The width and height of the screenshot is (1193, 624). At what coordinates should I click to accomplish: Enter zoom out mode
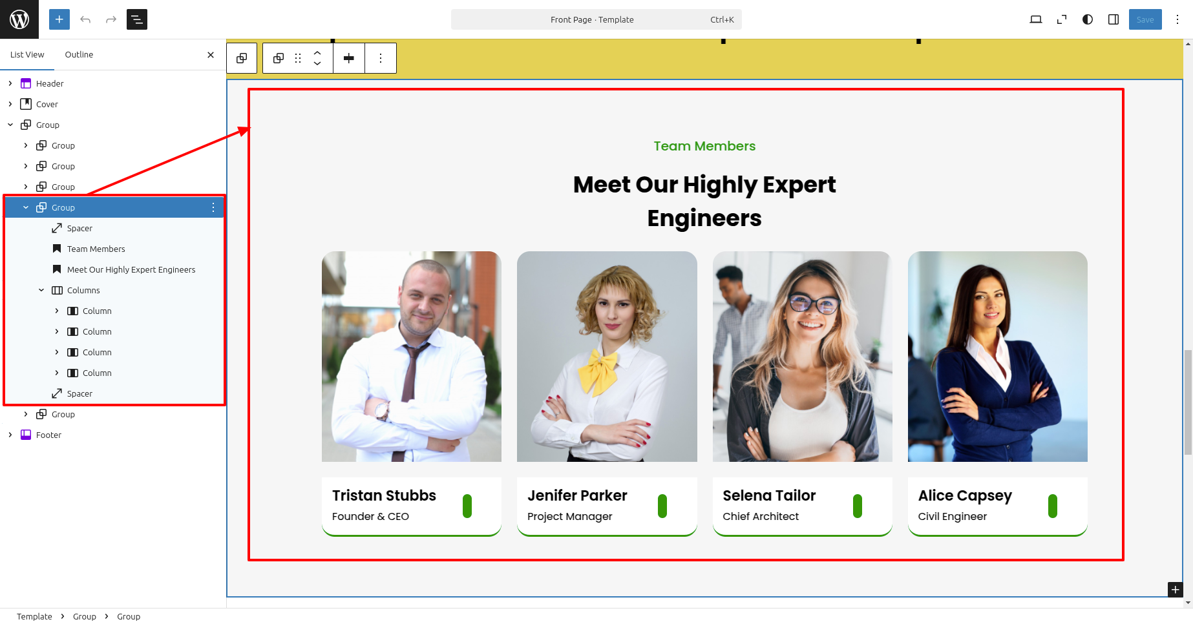tap(1062, 19)
